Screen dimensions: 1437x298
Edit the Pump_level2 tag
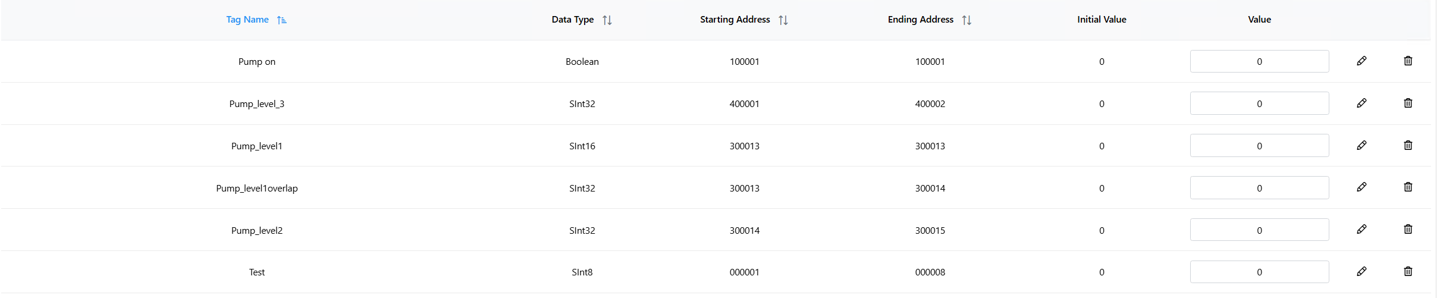pyautogui.click(x=1361, y=229)
